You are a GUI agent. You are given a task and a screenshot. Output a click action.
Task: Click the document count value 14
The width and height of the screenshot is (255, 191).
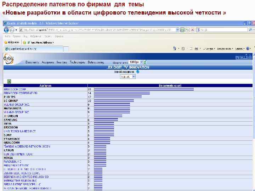(x=90, y=93)
